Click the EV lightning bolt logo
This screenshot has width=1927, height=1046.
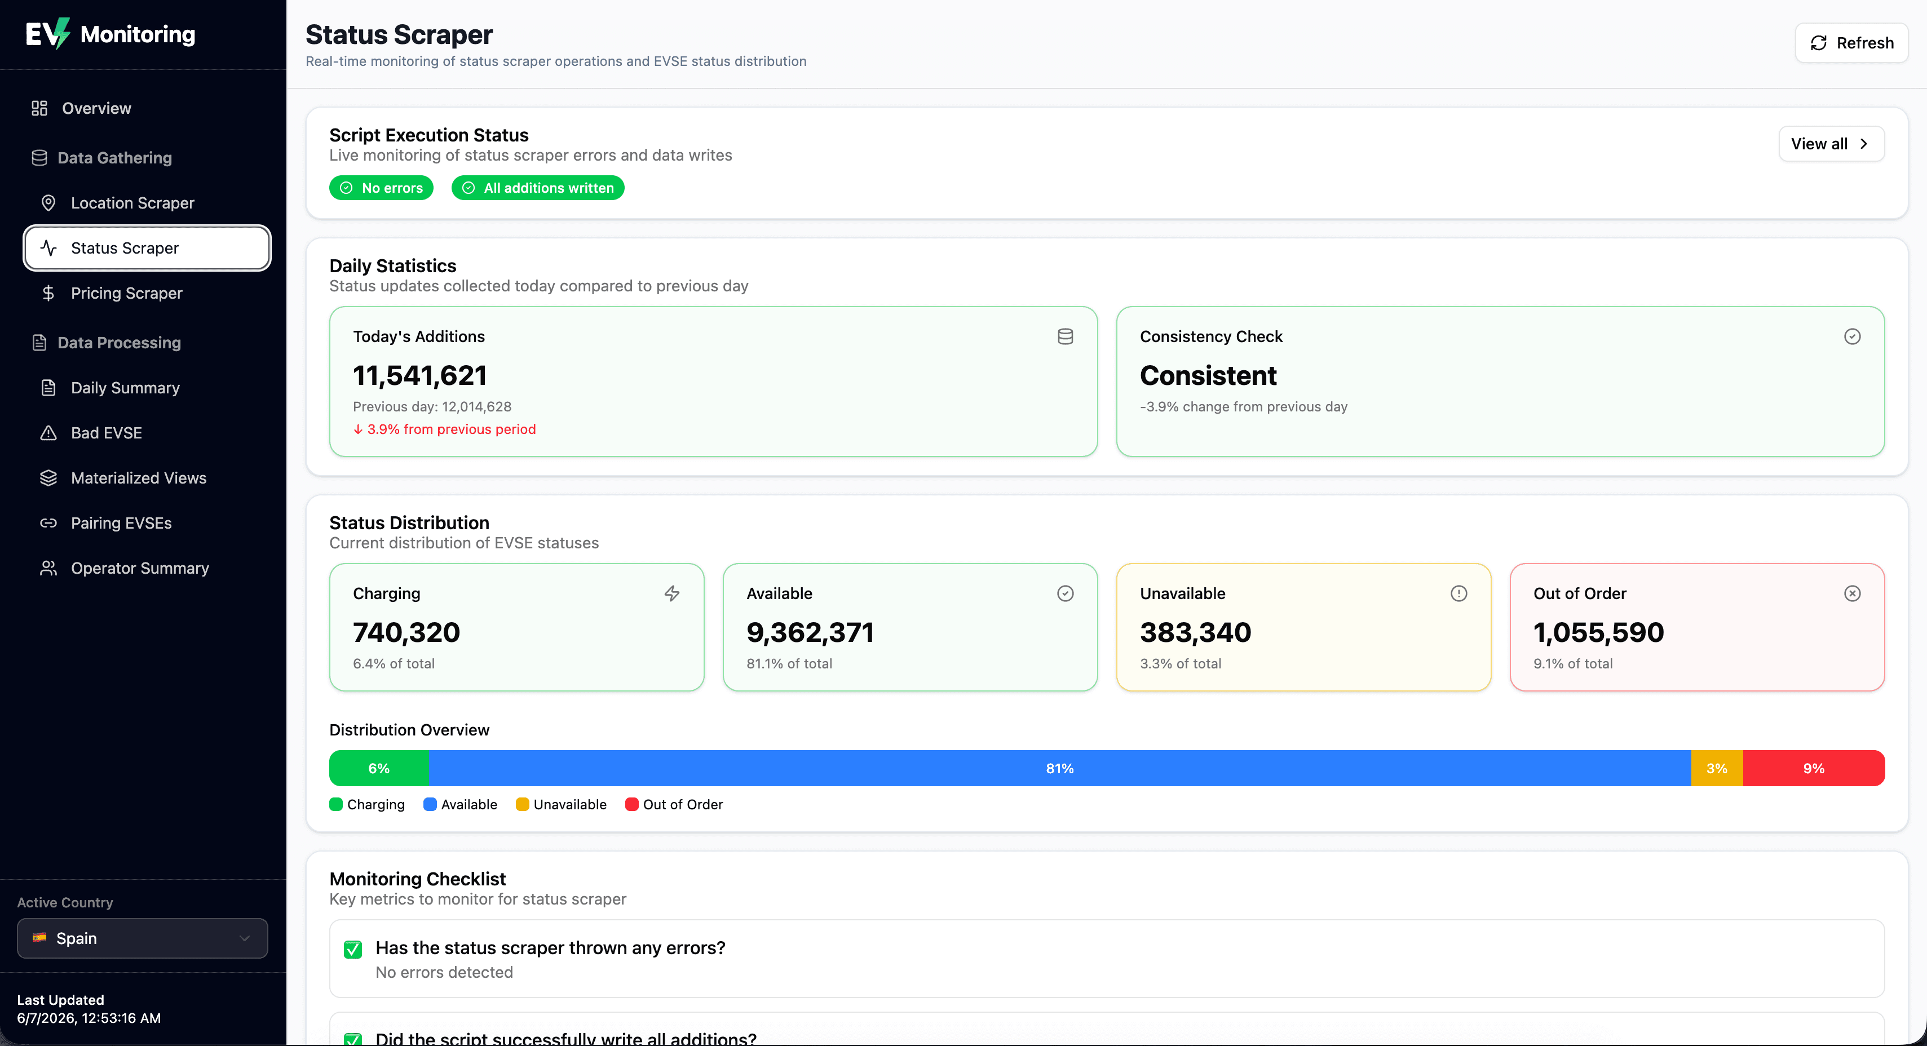[48, 34]
